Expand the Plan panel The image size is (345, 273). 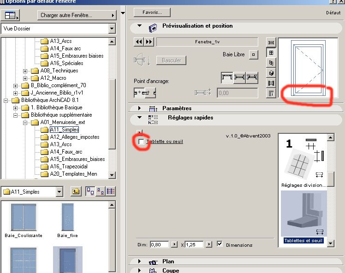[139, 261]
